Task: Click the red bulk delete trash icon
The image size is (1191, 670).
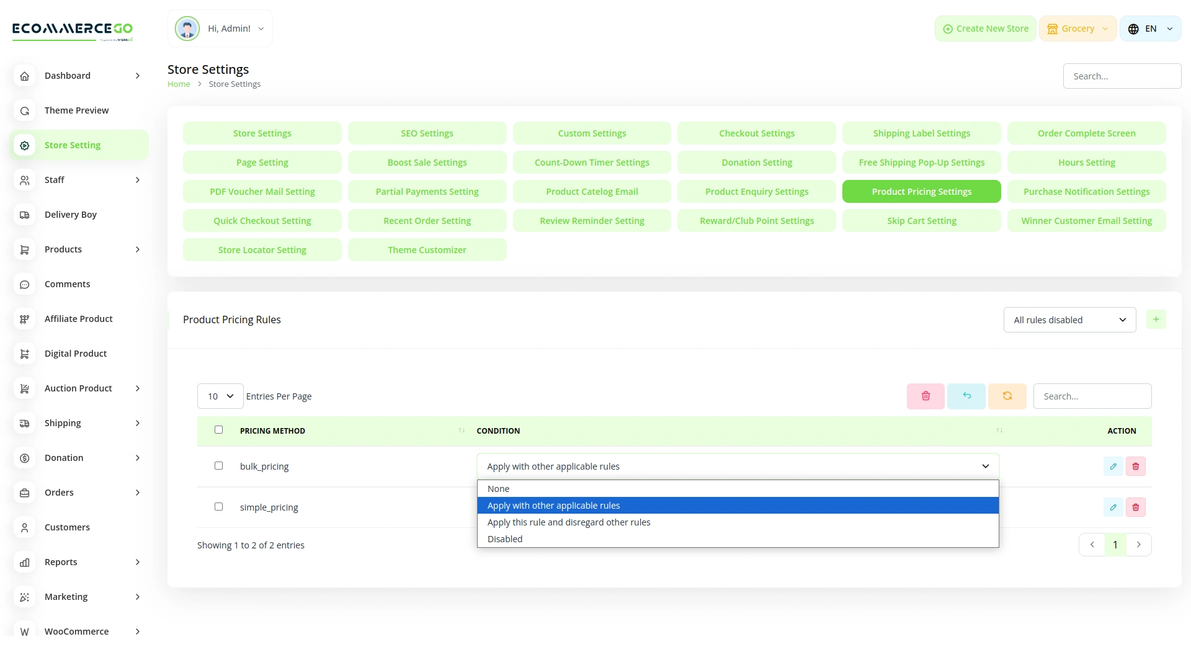Action: coord(926,396)
